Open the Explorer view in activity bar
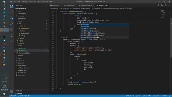This screenshot has height=97, width=172. pos(11,6)
